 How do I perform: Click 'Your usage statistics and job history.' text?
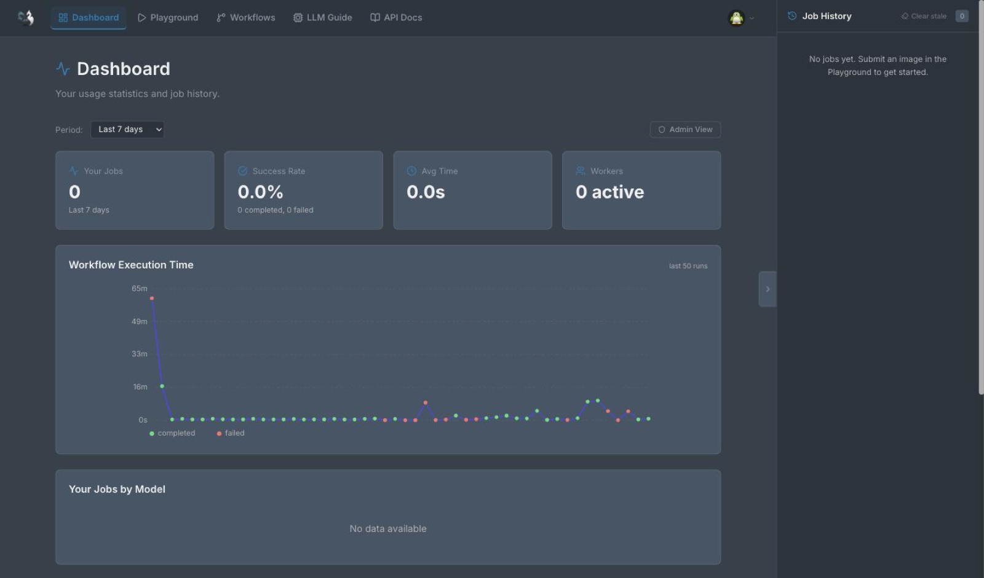click(137, 94)
